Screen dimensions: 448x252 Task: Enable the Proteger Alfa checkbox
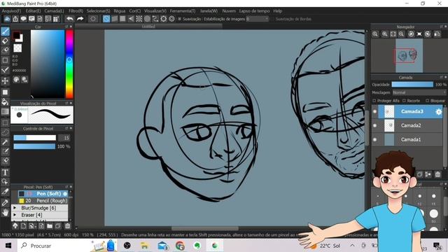point(374,101)
